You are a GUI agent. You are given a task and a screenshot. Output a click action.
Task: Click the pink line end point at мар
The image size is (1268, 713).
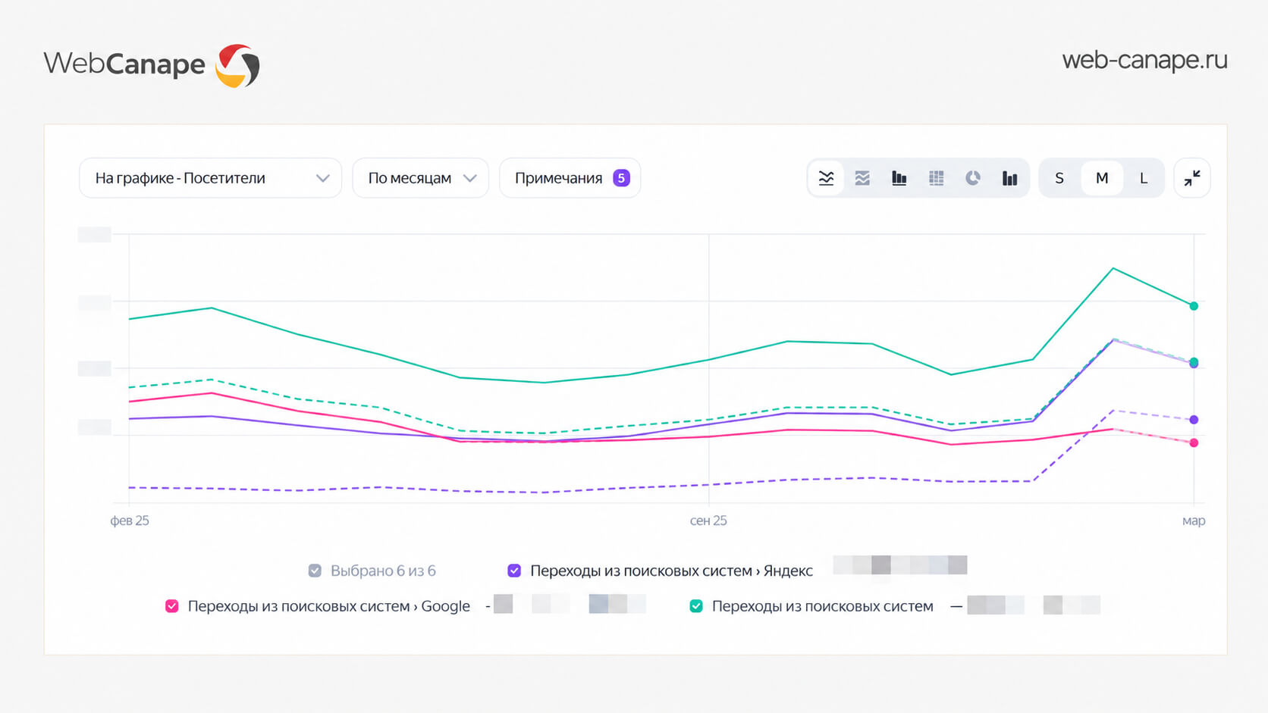pos(1194,443)
